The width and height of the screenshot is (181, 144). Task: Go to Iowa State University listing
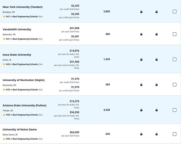coord(17,55)
